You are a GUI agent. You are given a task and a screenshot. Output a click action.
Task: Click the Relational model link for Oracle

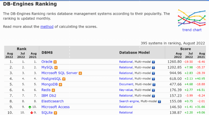click(x=126, y=62)
